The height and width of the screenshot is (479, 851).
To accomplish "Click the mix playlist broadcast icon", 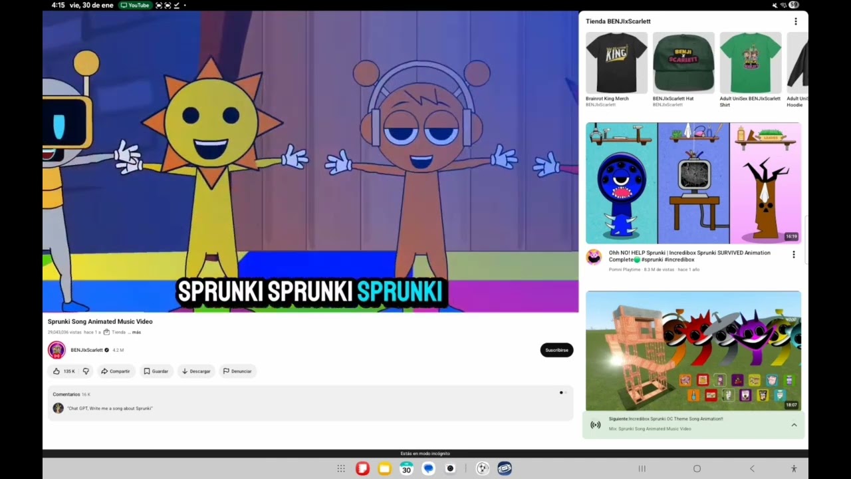I will [x=596, y=424].
